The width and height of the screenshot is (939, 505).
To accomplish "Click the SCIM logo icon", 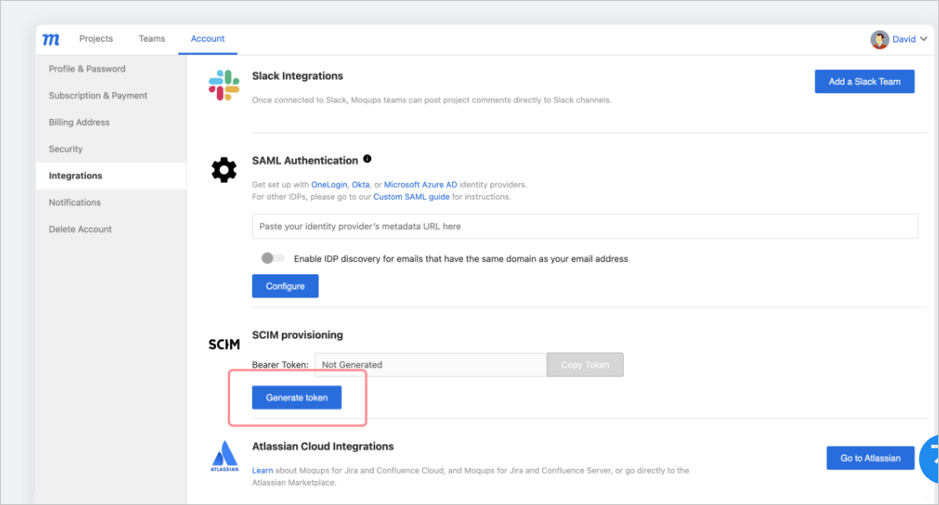I will [224, 345].
